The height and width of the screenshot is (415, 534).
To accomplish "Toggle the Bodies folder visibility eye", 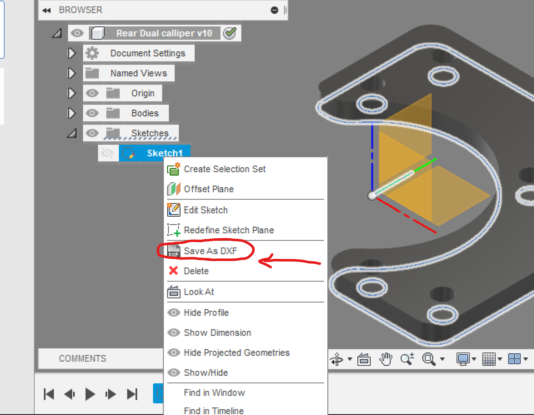I will point(92,113).
